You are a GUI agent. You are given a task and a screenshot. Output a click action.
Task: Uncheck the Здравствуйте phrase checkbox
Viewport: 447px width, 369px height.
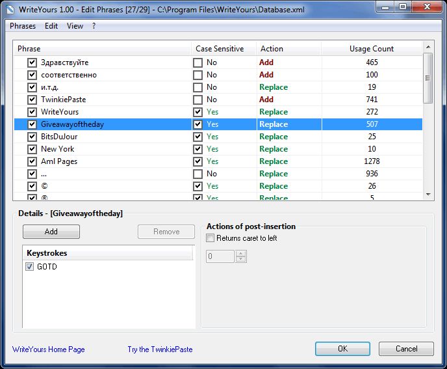(32, 62)
